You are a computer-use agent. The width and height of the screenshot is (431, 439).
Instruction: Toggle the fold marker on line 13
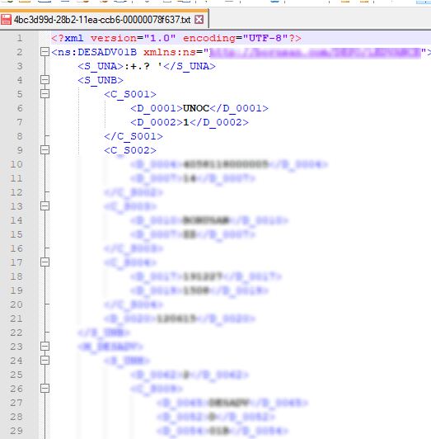click(45, 206)
